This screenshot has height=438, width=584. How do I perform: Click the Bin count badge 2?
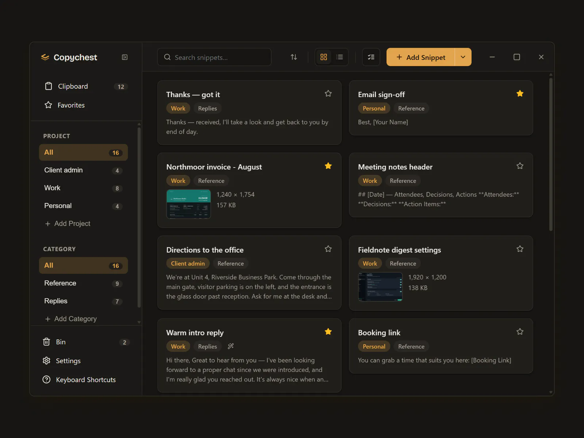(124, 342)
